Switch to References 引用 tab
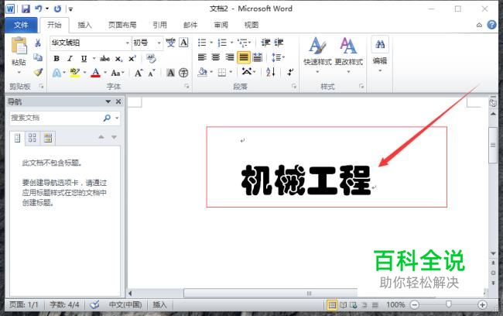The width and height of the screenshot is (503, 316). [x=159, y=25]
